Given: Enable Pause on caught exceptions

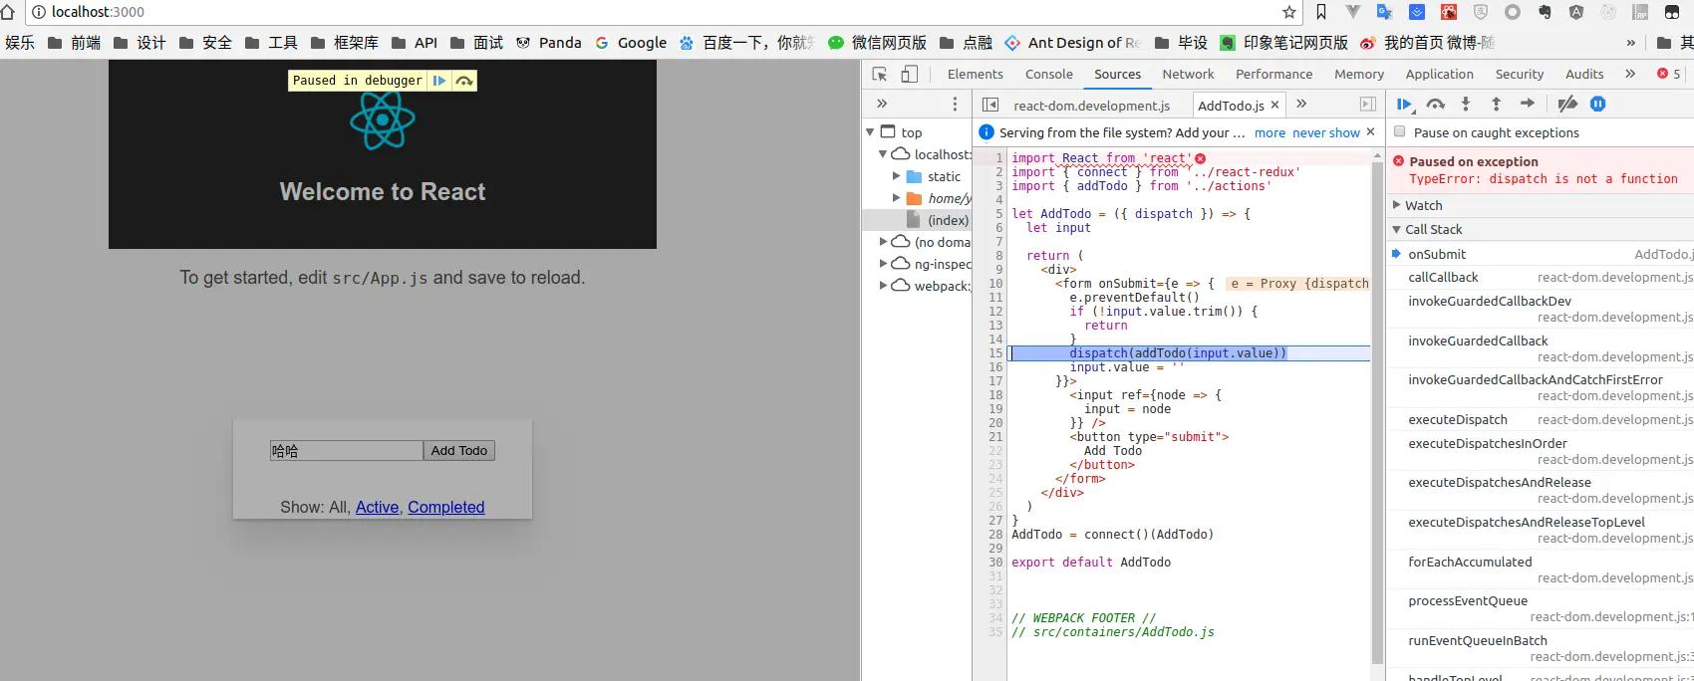Looking at the screenshot, I should point(1400,132).
